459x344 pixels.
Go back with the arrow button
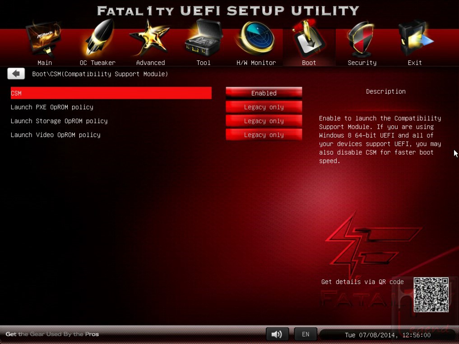tap(16, 74)
